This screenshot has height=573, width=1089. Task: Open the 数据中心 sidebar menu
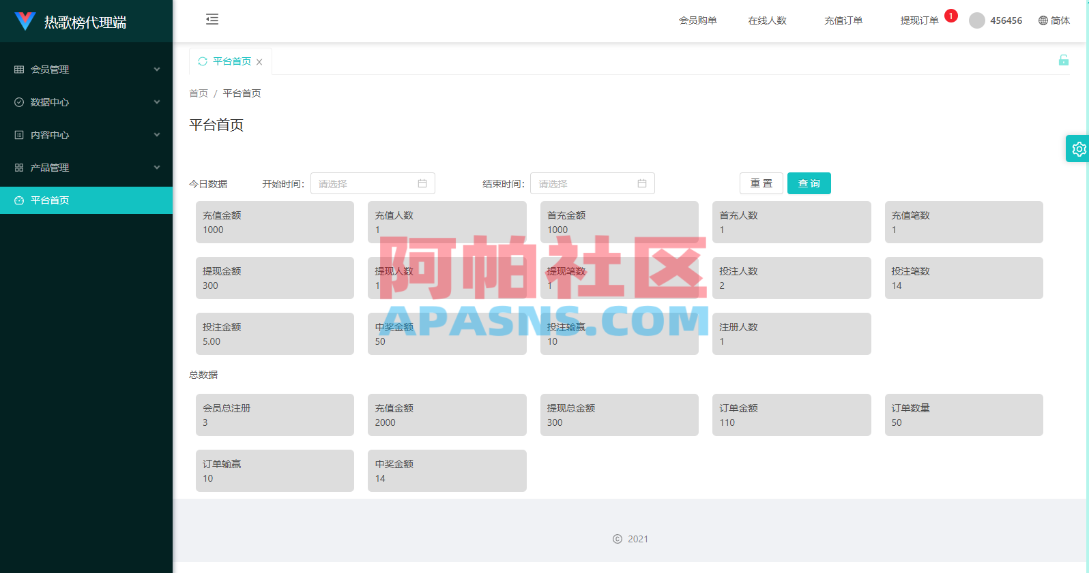(x=86, y=102)
